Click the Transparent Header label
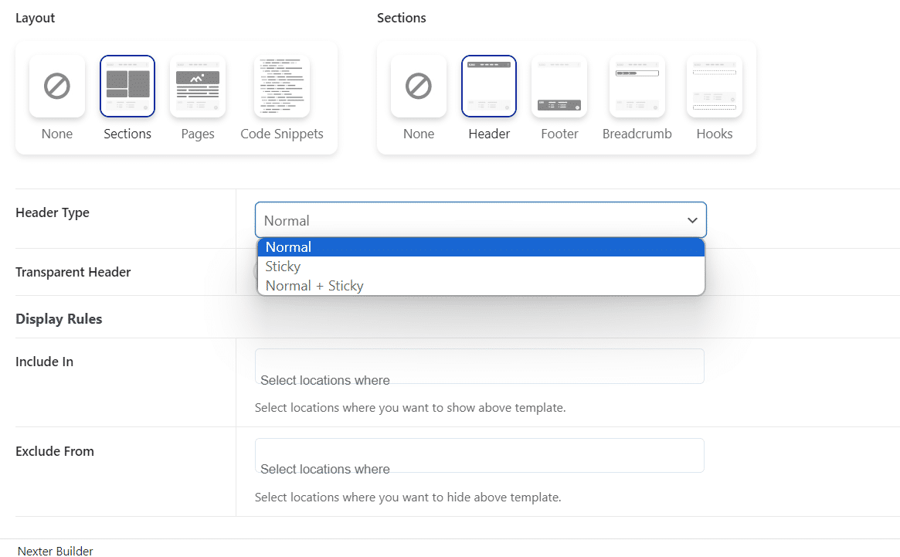900x557 pixels. tap(73, 272)
